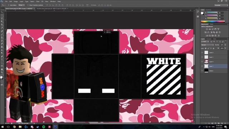Image resolution: width=229 pixels, height=129 pixels.
Task: Add a Brightness/Contrast adjustment
Action: point(207,29)
